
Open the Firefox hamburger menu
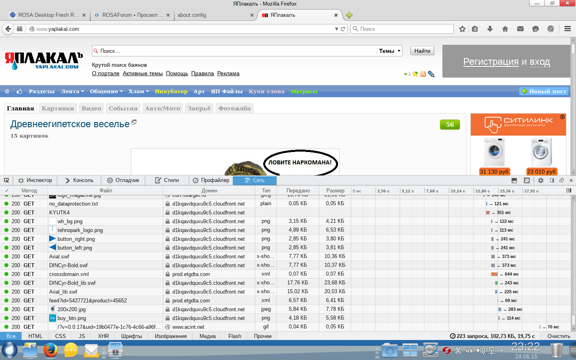click(x=568, y=29)
